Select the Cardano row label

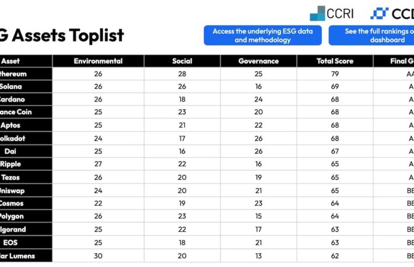pos(26,99)
